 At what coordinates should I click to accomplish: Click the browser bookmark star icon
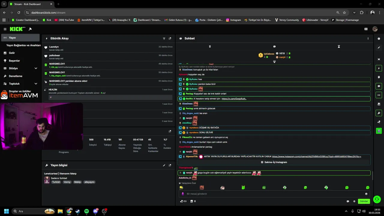tap(344, 13)
